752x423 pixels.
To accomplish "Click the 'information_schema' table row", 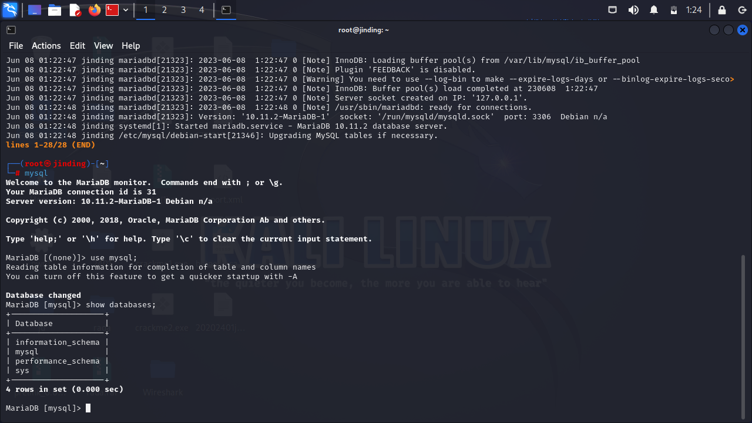I will pos(58,342).
